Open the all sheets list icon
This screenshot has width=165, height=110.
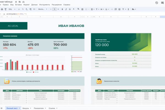(x=1, y=108)
